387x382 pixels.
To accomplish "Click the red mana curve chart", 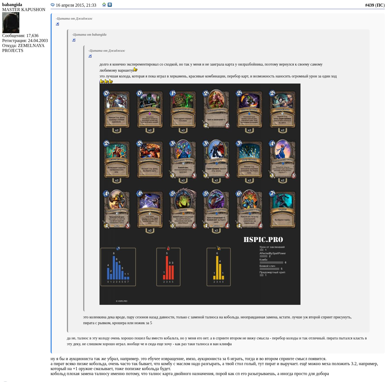I will coord(168,267).
